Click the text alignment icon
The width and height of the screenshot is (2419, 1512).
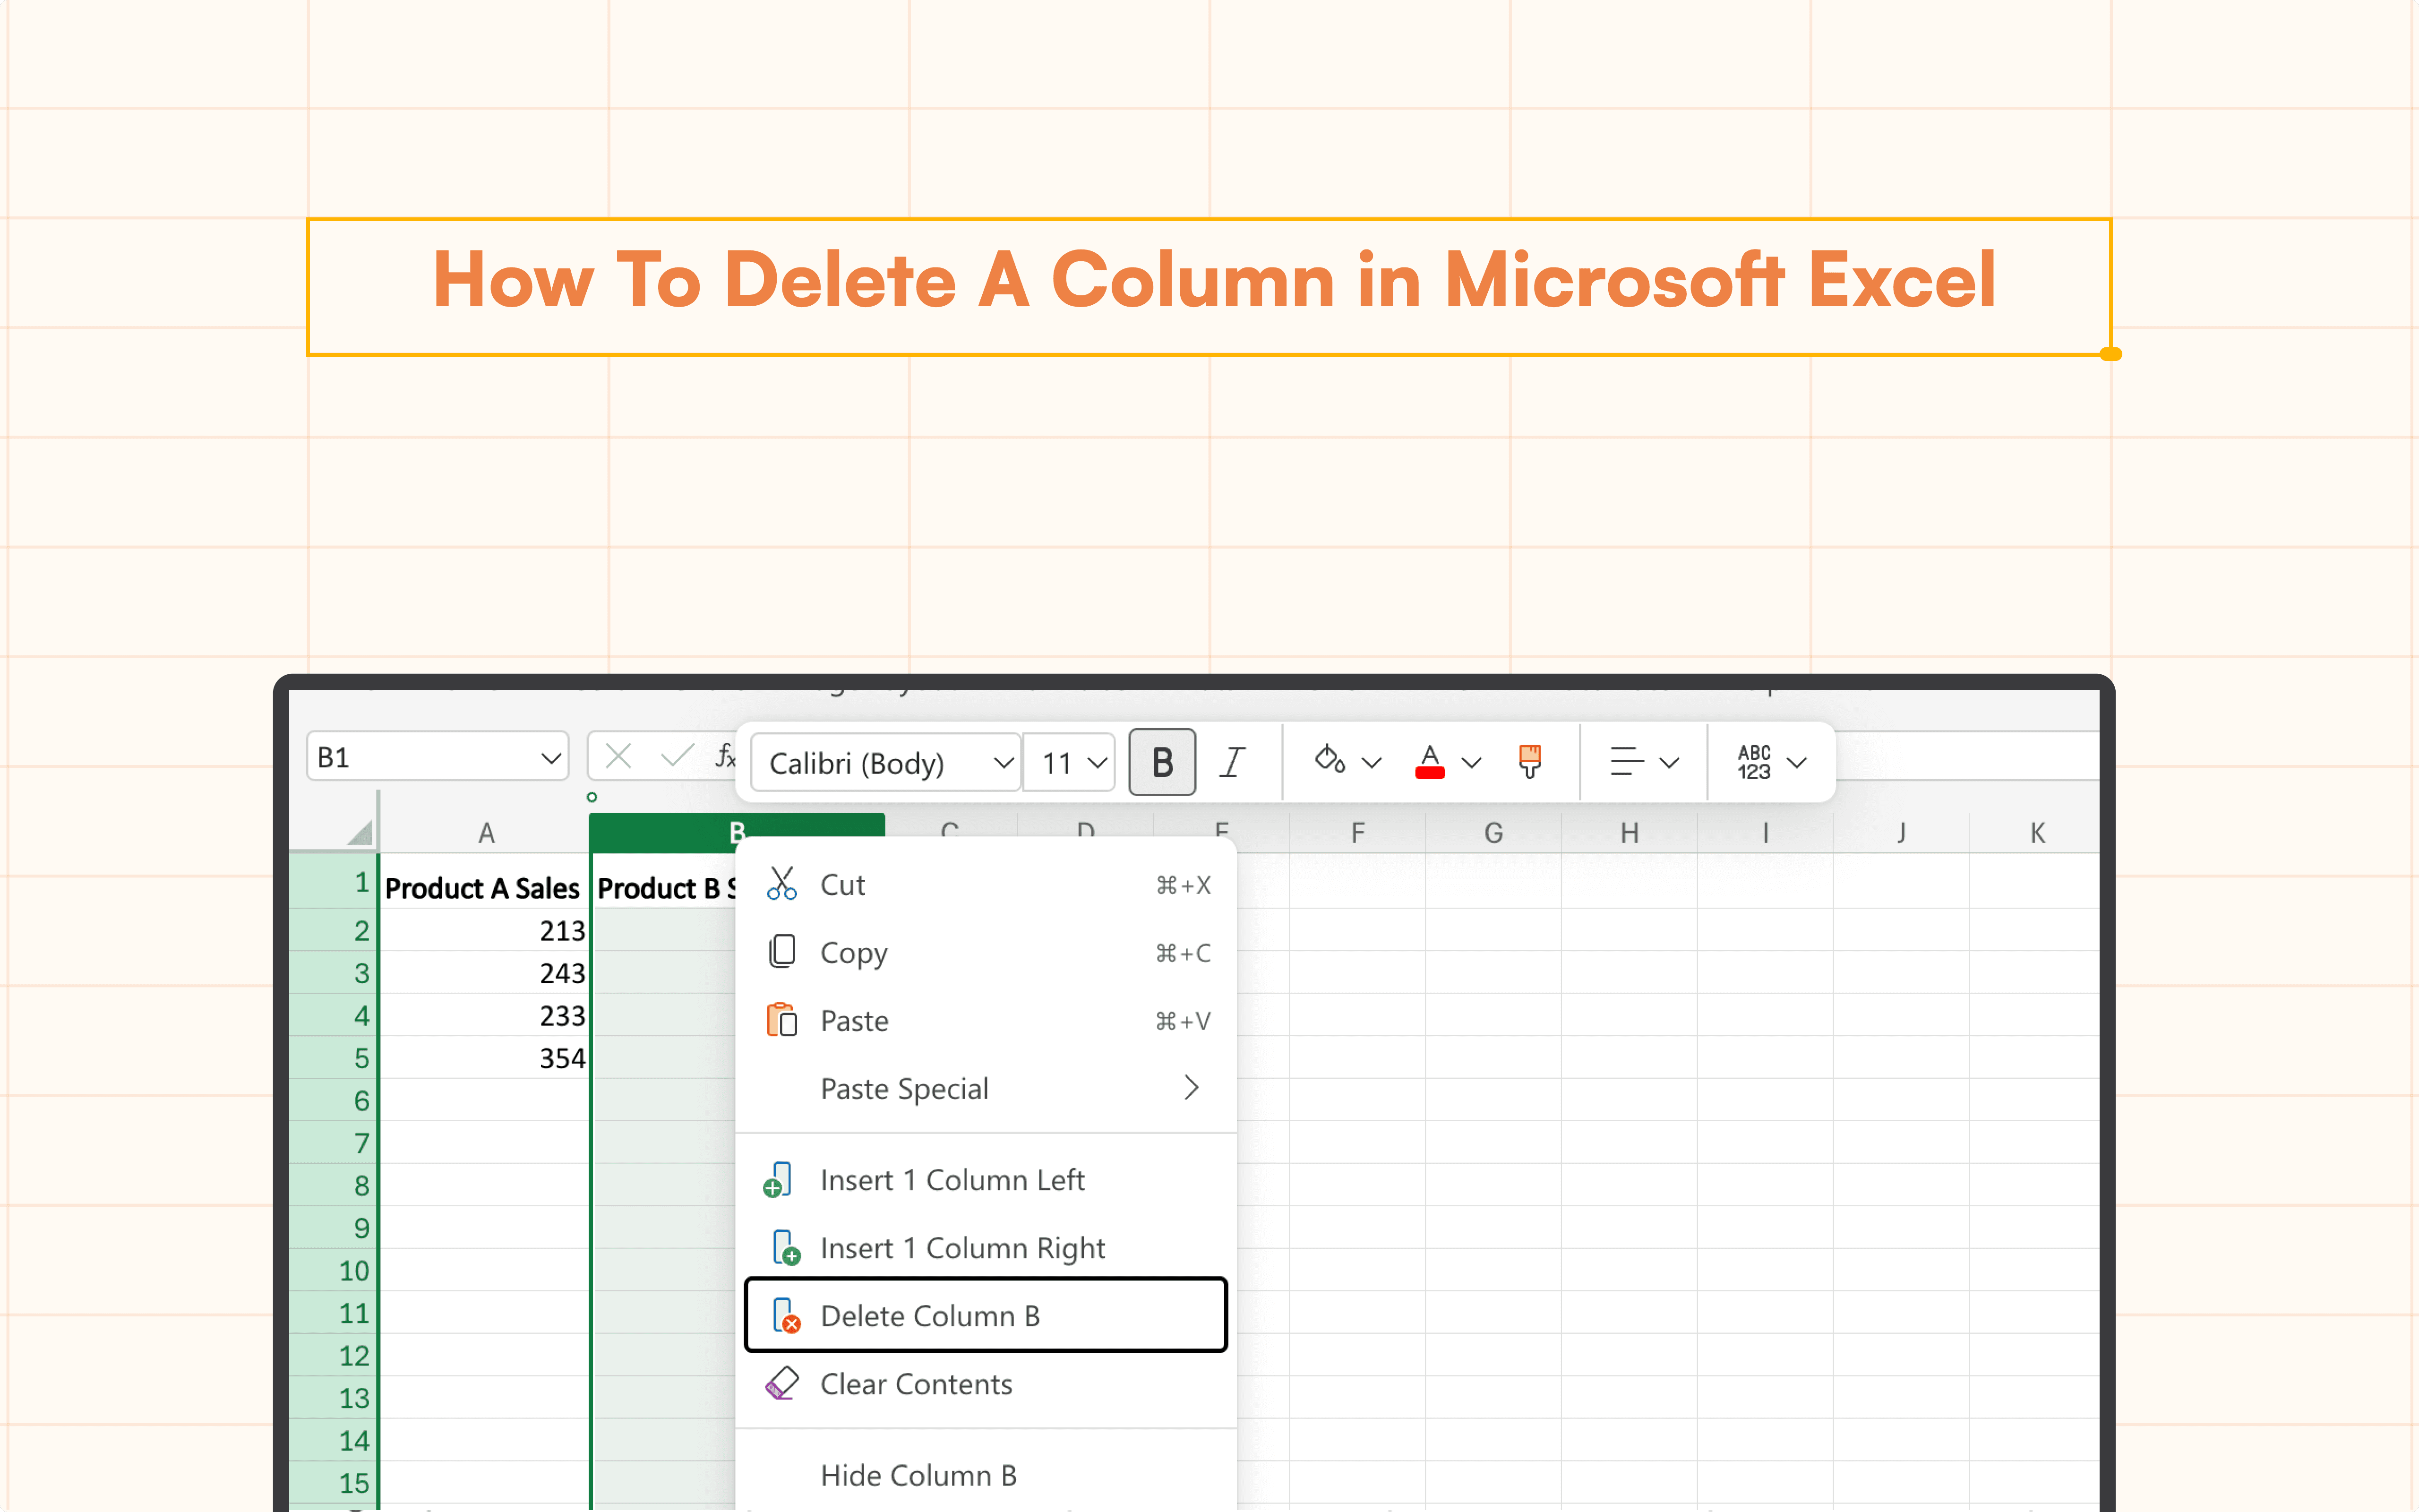[1626, 762]
